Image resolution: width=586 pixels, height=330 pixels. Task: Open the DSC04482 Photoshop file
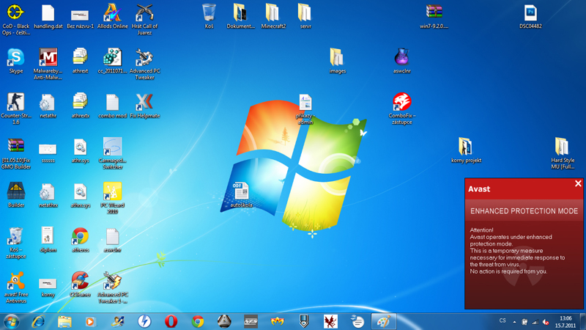[530, 12]
